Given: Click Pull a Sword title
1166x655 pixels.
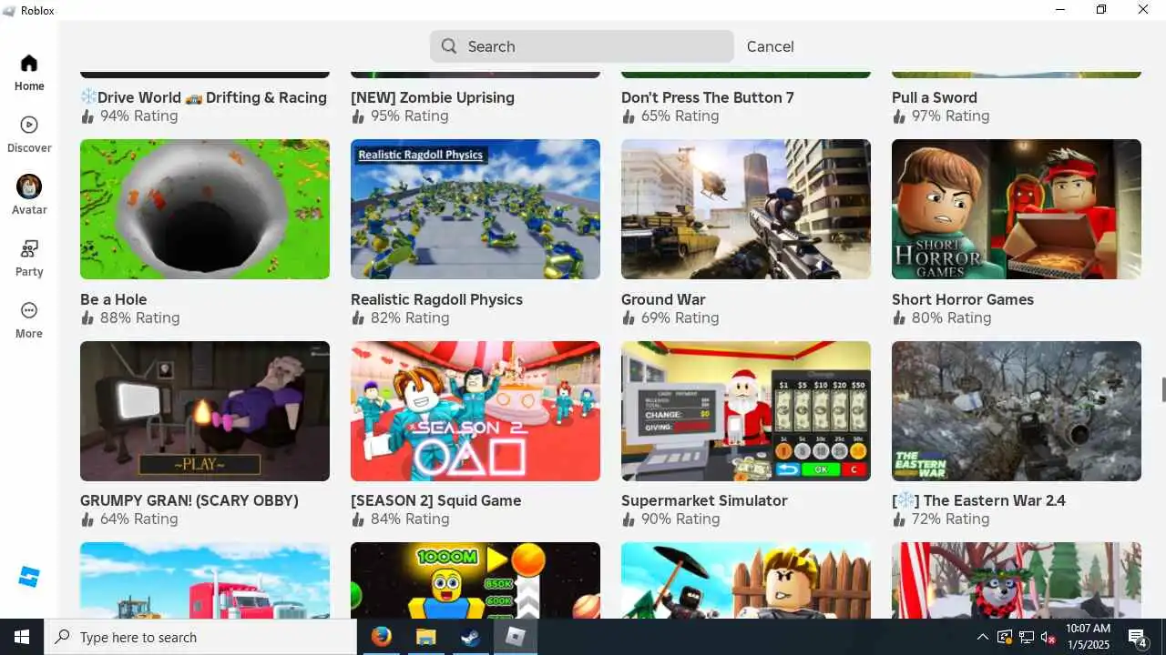Looking at the screenshot, I should point(935,97).
